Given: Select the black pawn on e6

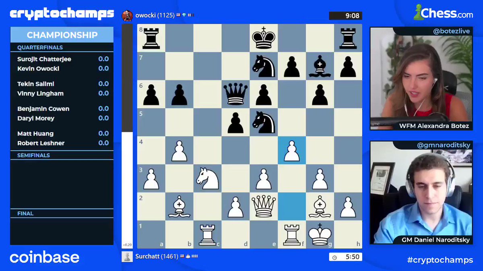Looking at the screenshot, I should point(264,94).
